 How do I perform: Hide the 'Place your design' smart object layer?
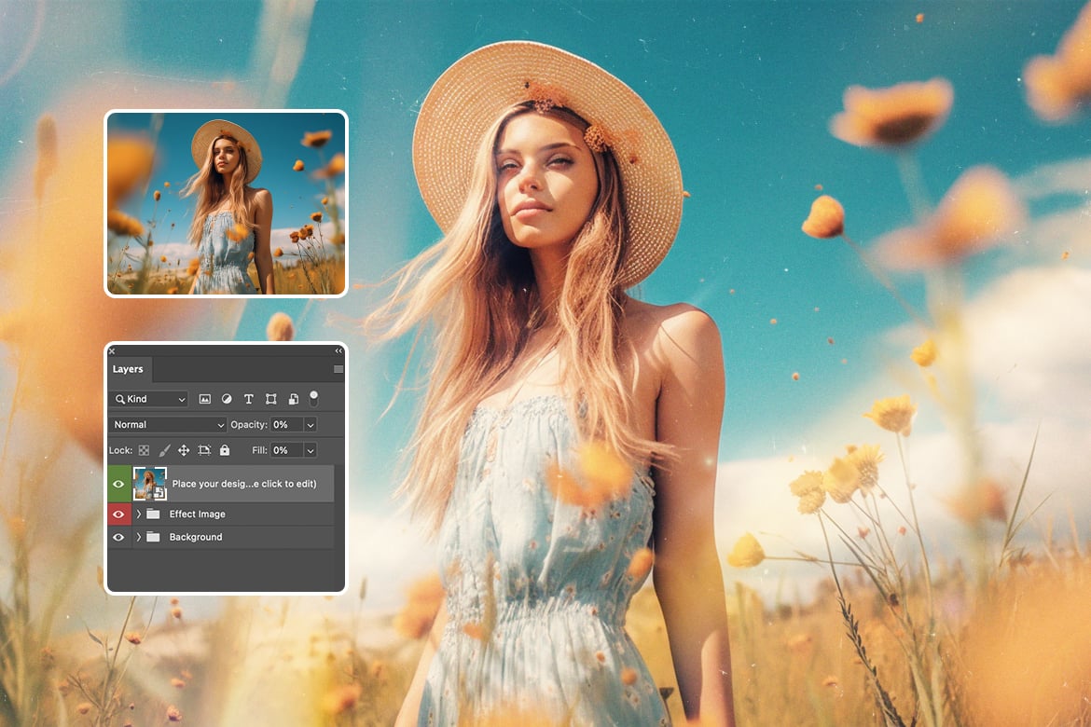pyautogui.click(x=118, y=485)
